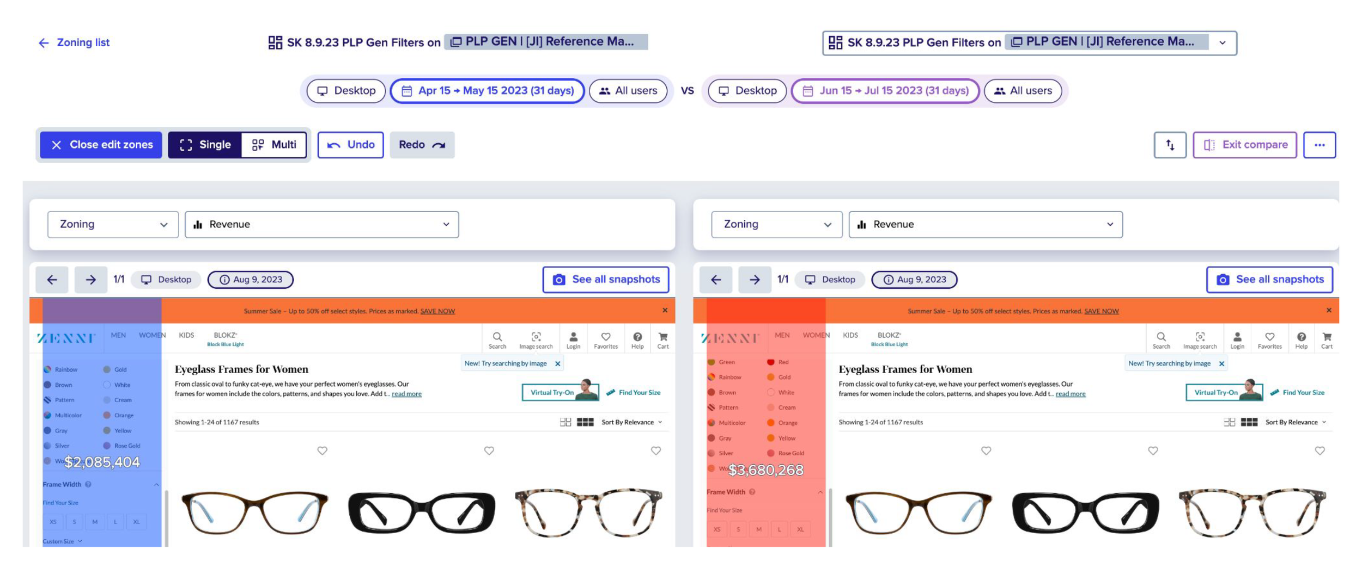
Task: Open All users segment in right comparison
Action: point(1023,91)
